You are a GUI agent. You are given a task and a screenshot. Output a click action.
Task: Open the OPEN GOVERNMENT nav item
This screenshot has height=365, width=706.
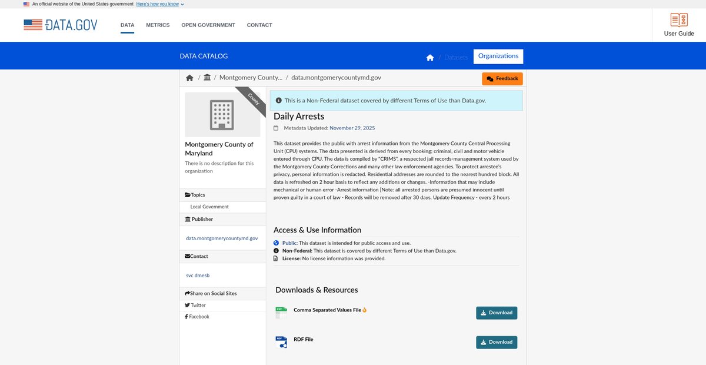click(x=208, y=25)
